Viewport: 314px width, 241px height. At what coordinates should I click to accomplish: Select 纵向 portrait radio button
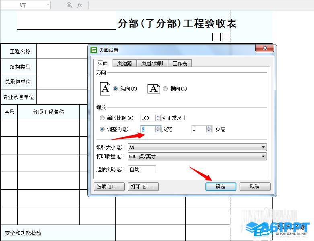point(115,89)
